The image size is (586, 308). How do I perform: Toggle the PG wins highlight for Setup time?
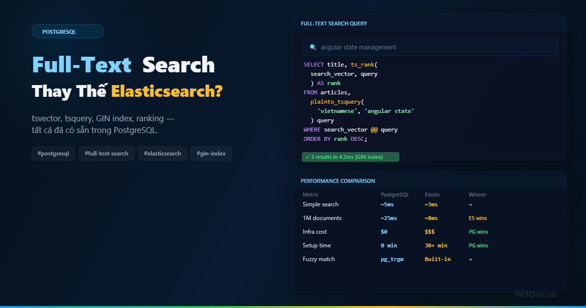[478, 245]
